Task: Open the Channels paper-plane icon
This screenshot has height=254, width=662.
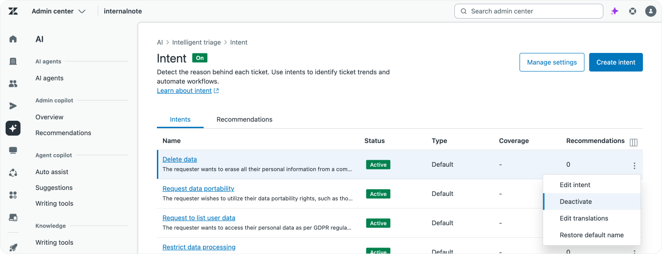Action: coord(13,106)
